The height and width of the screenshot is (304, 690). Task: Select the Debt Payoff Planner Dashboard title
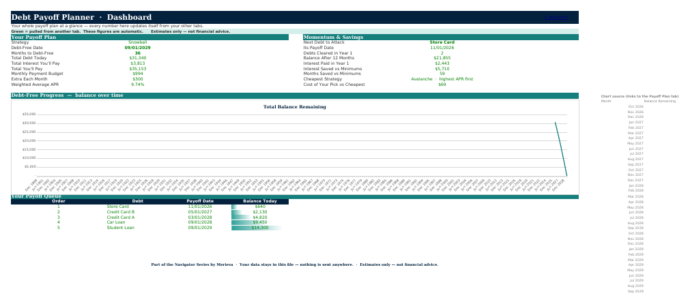(81, 17)
